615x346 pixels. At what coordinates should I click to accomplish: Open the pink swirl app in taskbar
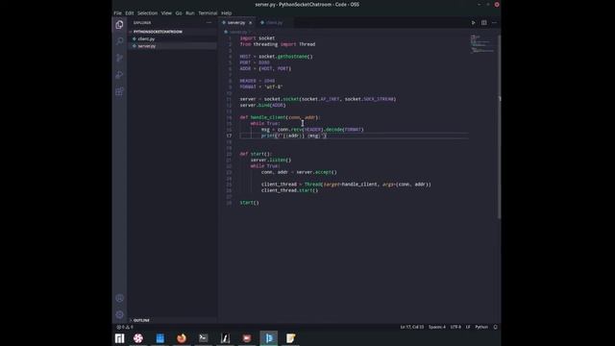tap(138, 338)
